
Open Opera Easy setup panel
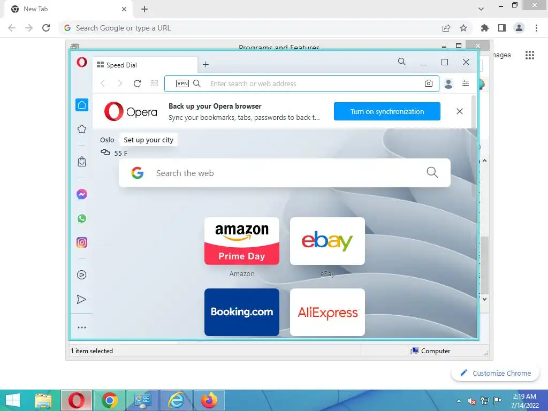coord(466,83)
